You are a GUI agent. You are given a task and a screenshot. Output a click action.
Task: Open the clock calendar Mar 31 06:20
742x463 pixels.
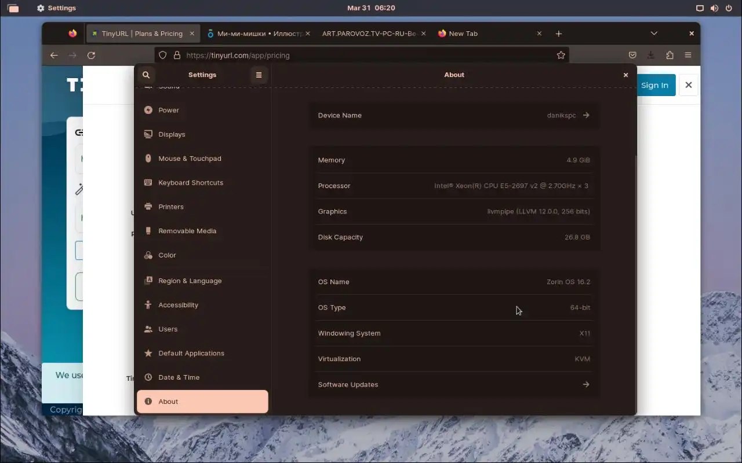tap(371, 8)
